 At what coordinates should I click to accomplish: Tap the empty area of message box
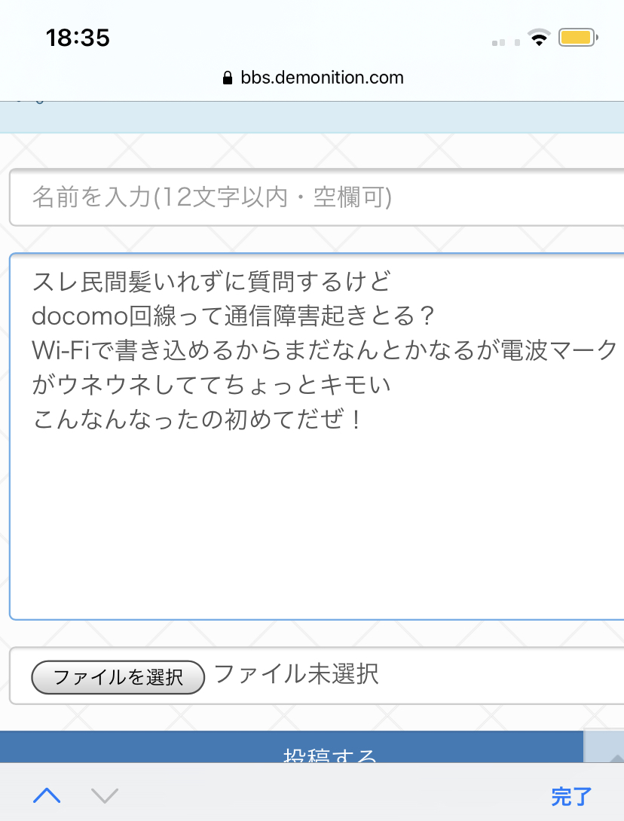tap(317, 527)
